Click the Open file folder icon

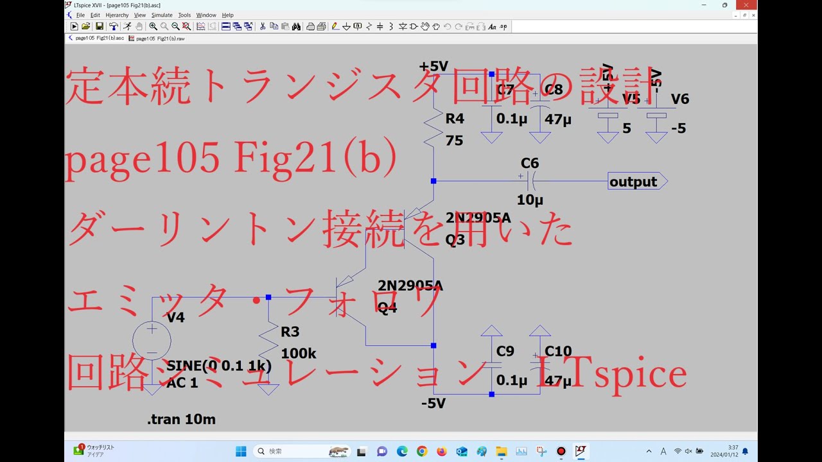(x=86, y=26)
